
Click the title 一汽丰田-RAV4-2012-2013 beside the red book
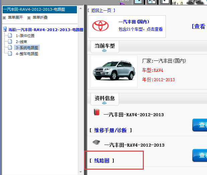click(x=134, y=115)
